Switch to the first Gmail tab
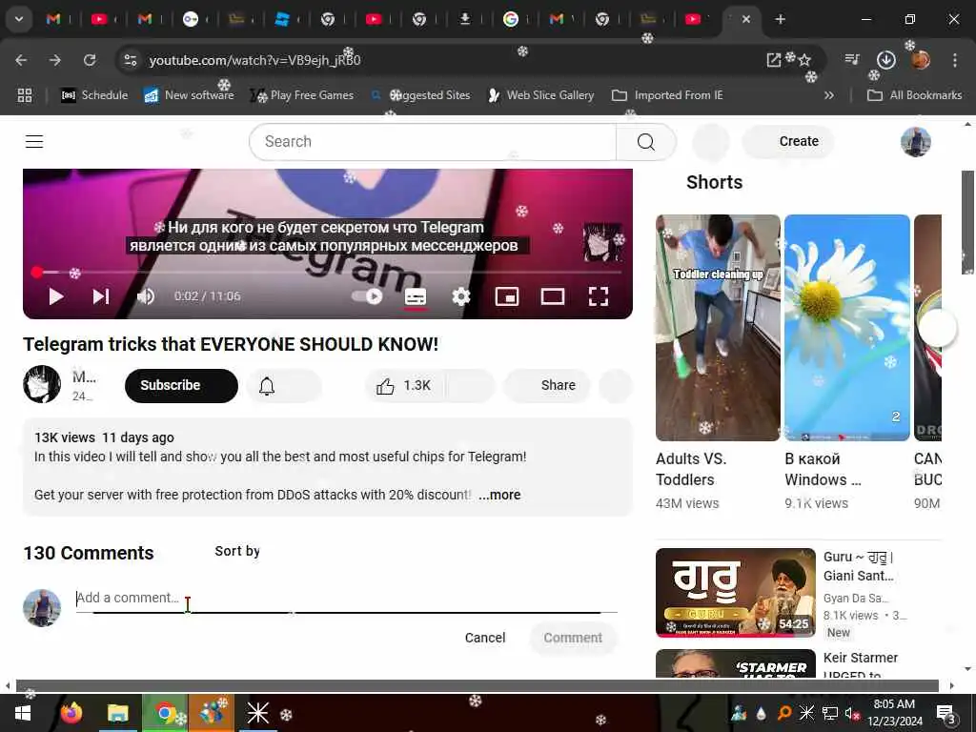Image resolution: width=976 pixels, height=732 pixels. click(x=53, y=19)
